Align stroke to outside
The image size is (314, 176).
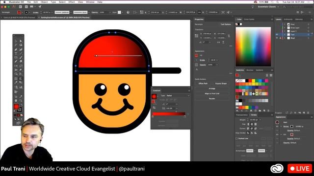tap(255, 133)
